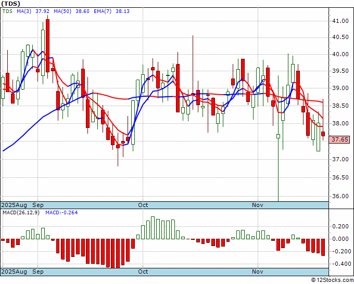Click the 41.00 price axis label
Screen dimensions: 354x284
[x=340, y=21]
